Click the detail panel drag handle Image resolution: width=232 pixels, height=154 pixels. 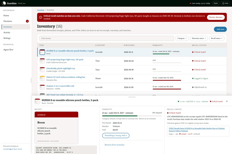(x=132, y=97)
